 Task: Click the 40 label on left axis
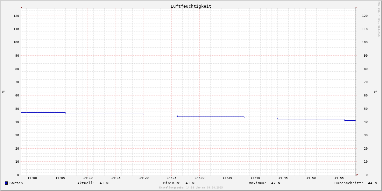(17, 122)
